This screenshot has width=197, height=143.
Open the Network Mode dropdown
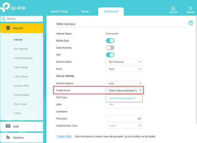coord(124,62)
